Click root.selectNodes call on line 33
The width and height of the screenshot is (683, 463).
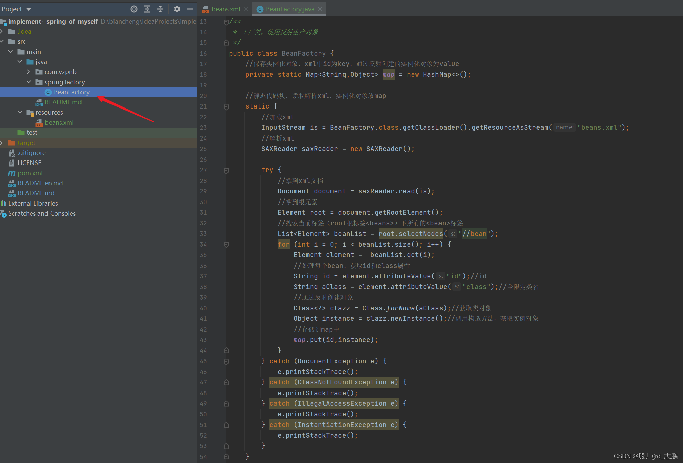(x=411, y=234)
